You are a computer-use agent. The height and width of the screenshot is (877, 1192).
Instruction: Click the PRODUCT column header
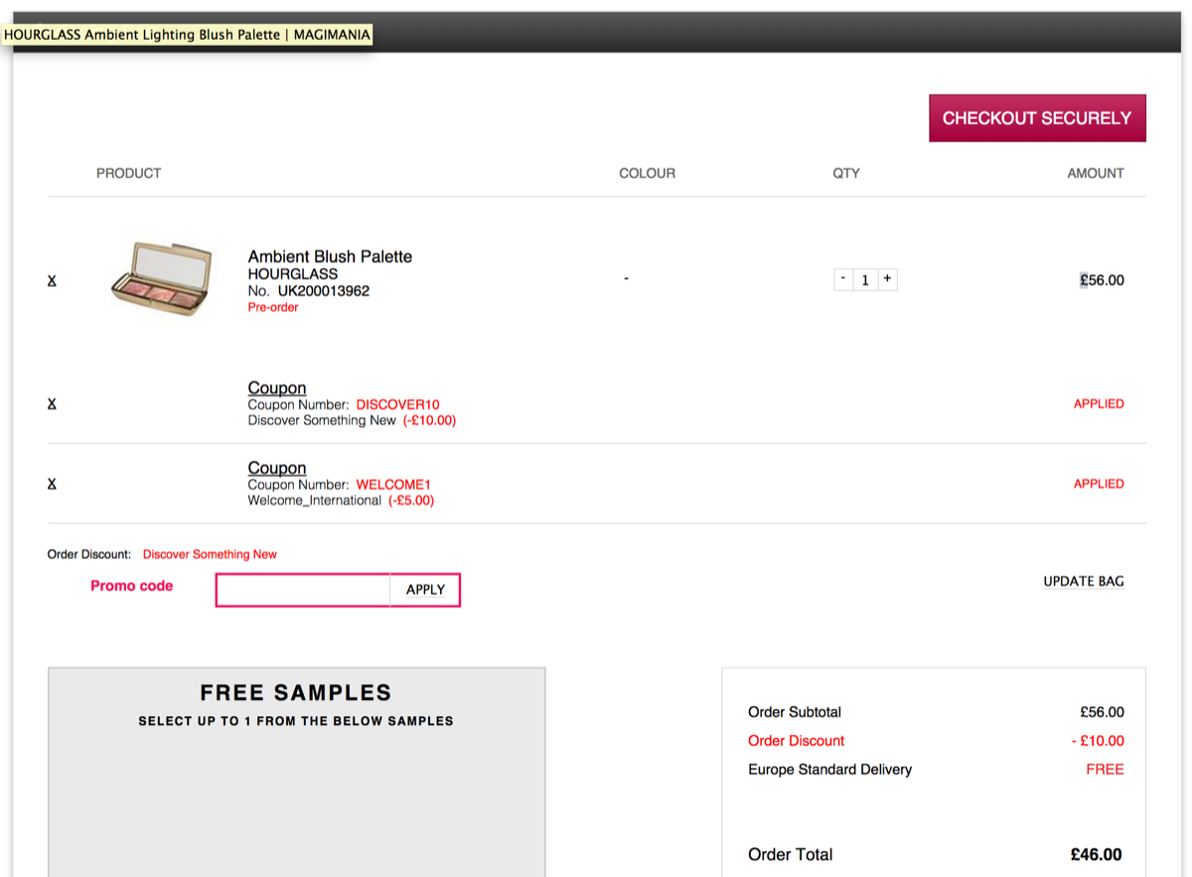[128, 173]
